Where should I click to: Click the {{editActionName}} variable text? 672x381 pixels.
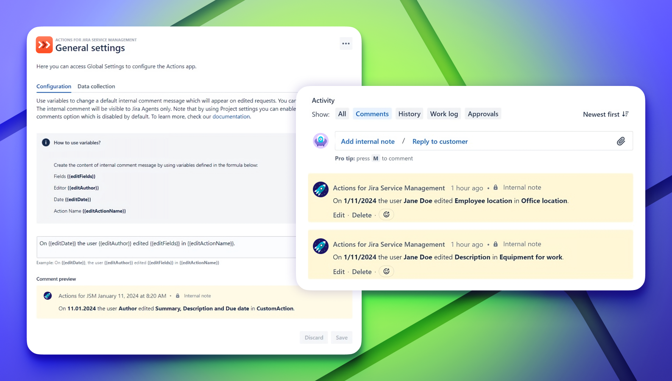point(104,211)
